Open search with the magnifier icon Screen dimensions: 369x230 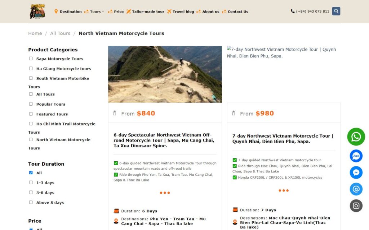click(x=336, y=11)
